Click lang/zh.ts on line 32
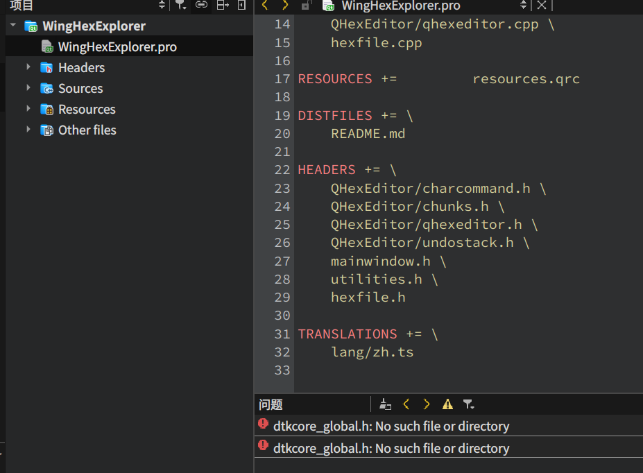This screenshot has height=473, width=643. (x=372, y=352)
